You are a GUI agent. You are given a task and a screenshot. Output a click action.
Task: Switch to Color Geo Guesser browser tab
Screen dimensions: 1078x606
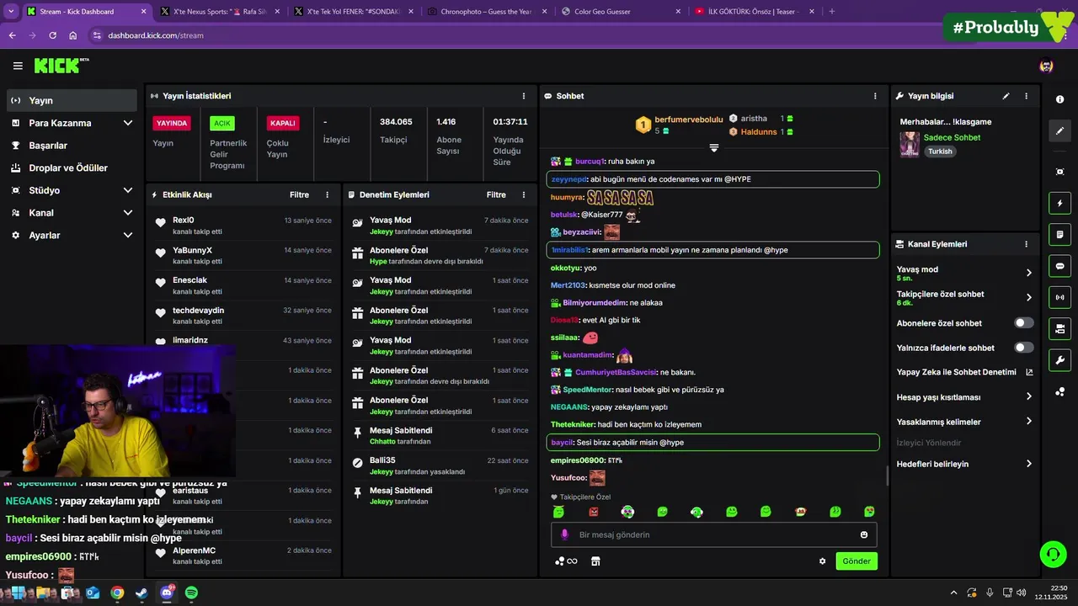pyautogui.click(x=622, y=12)
